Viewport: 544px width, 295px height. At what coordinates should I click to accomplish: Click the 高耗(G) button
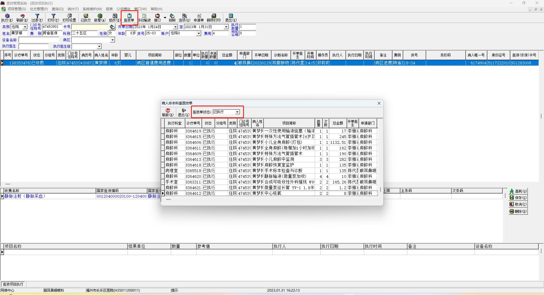pos(518,191)
